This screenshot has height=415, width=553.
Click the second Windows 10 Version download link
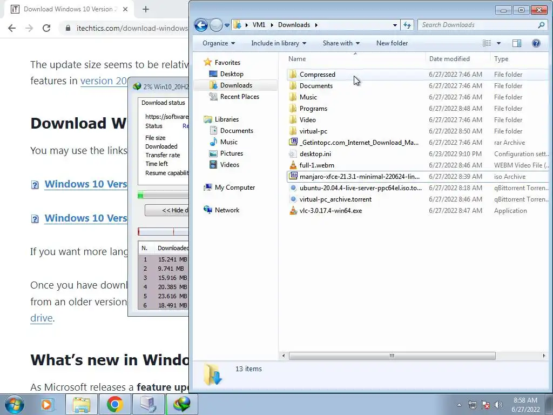[x=85, y=218]
